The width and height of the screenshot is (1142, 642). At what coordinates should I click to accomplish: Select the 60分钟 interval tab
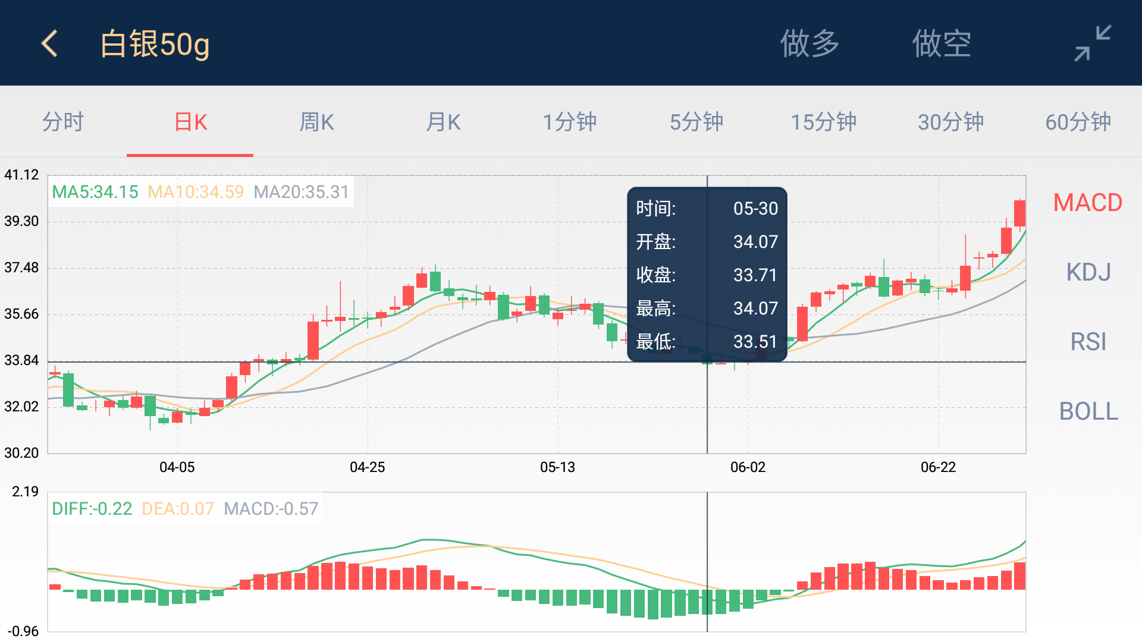pyautogui.click(x=1078, y=122)
